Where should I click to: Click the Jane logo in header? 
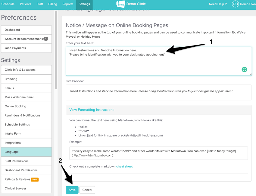coord(121,4)
